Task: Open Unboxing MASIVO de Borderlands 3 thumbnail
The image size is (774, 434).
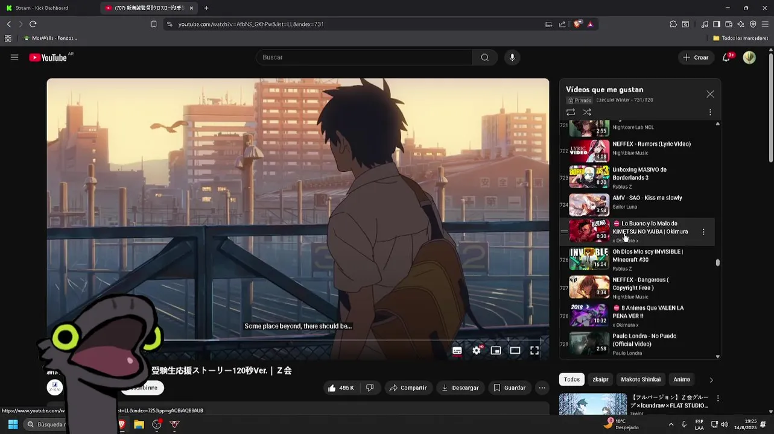Action: (x=589, y=177)
